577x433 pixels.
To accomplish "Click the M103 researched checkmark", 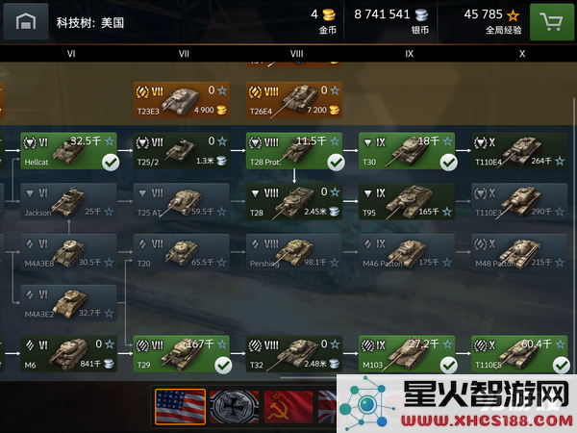I will click(448, 366).
